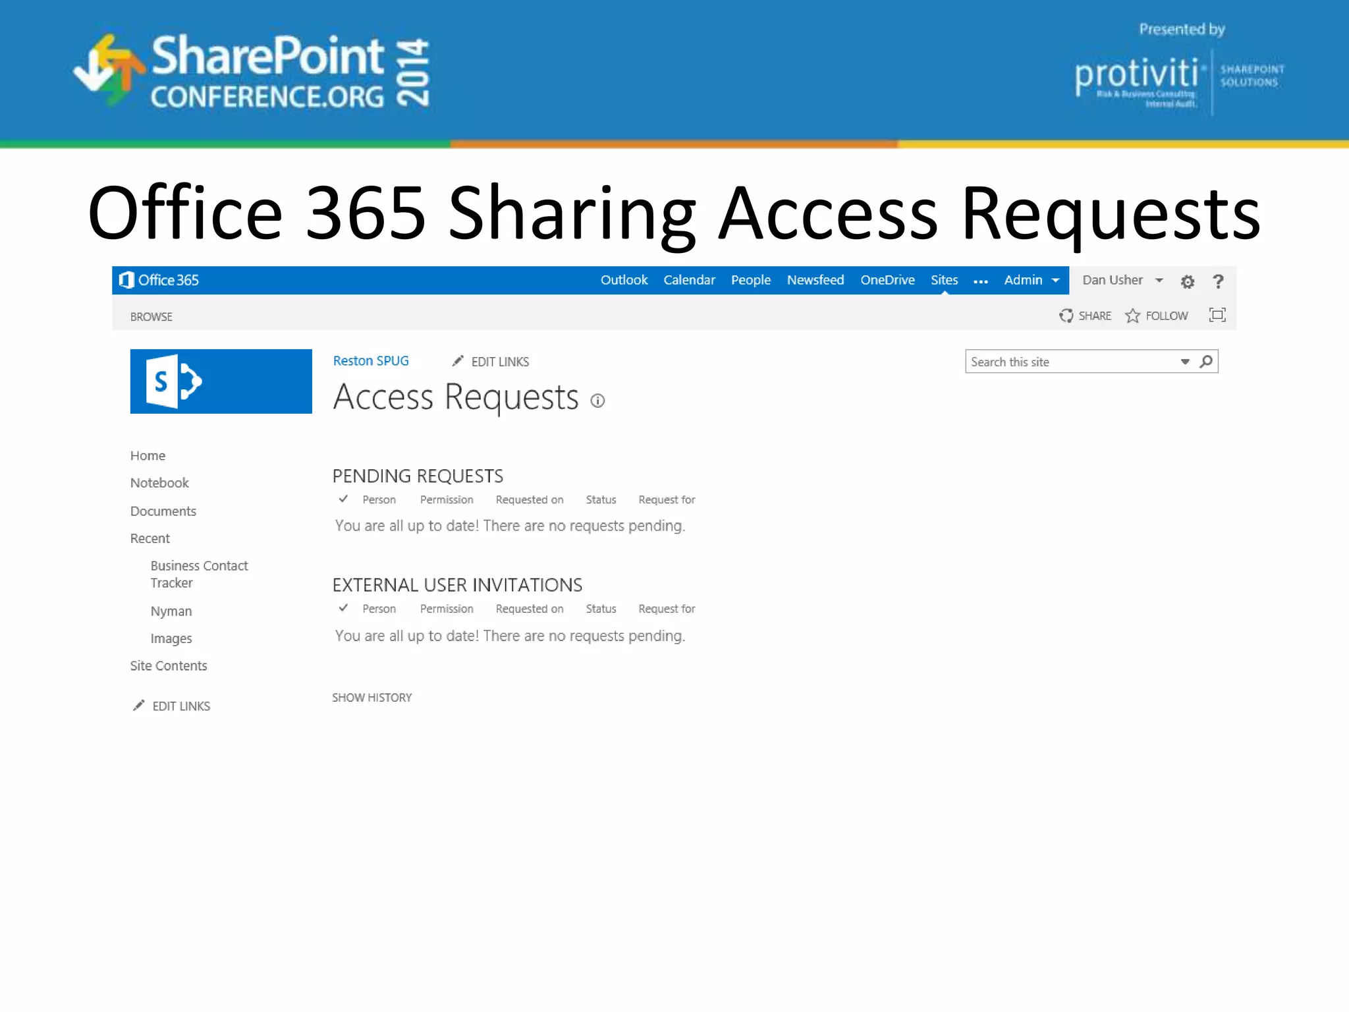Screen dimensions: 1349x1012
Task: Open Documents in the sidebar
Action: [163, 511]
